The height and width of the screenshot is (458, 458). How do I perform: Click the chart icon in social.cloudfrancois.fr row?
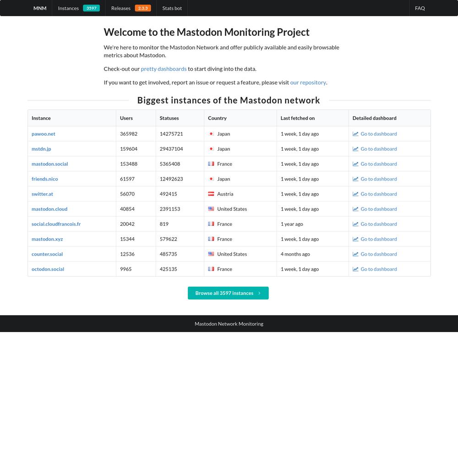point(355,224)
